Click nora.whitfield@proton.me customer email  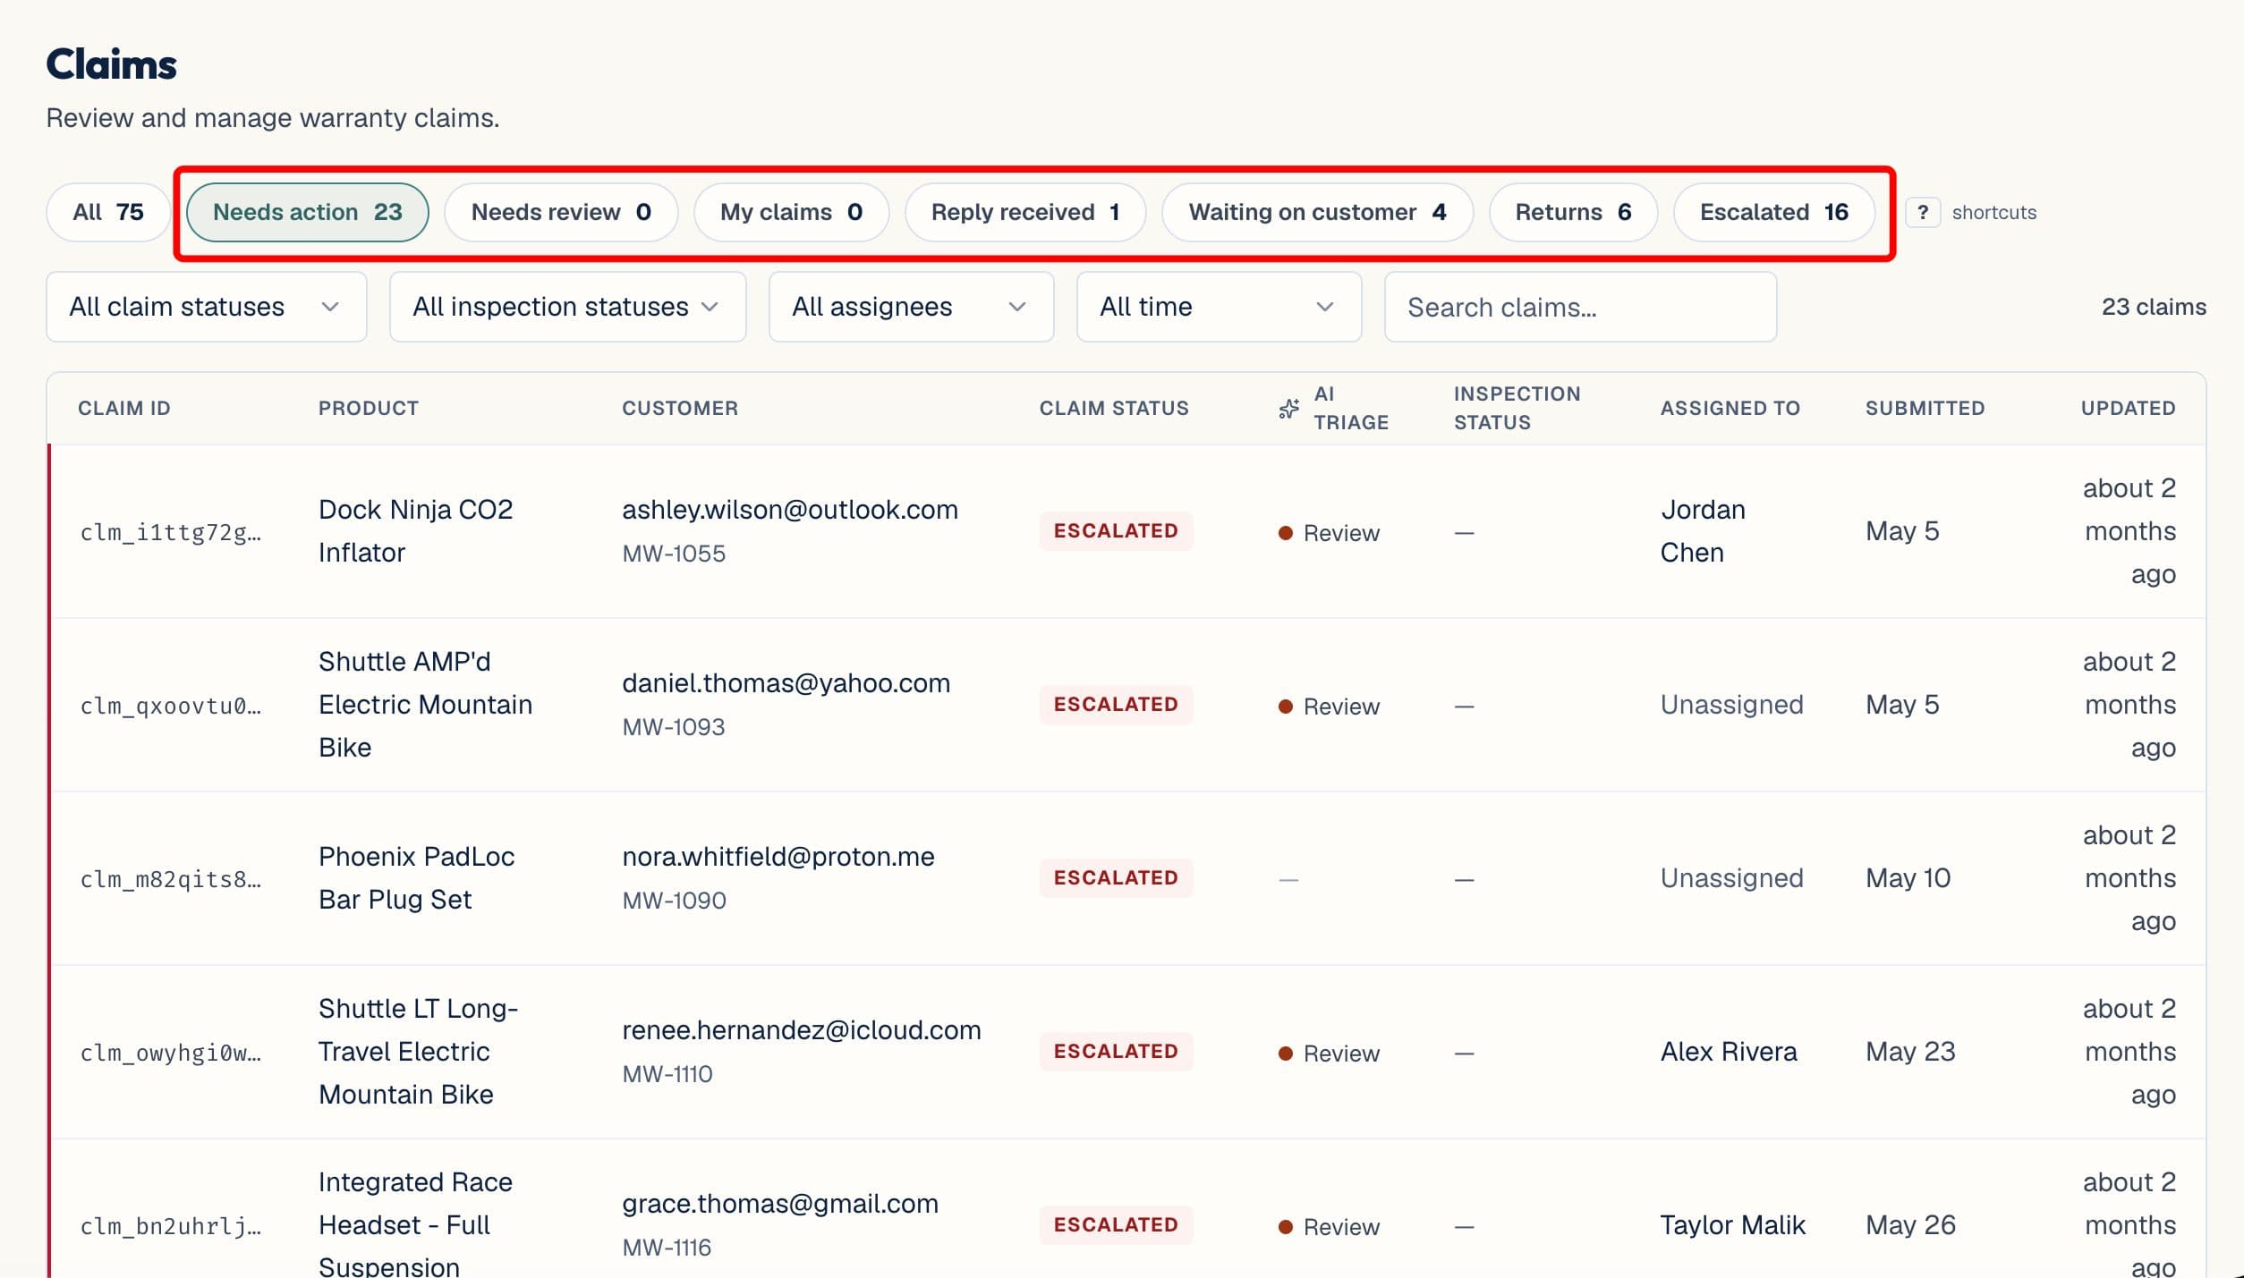778,857
